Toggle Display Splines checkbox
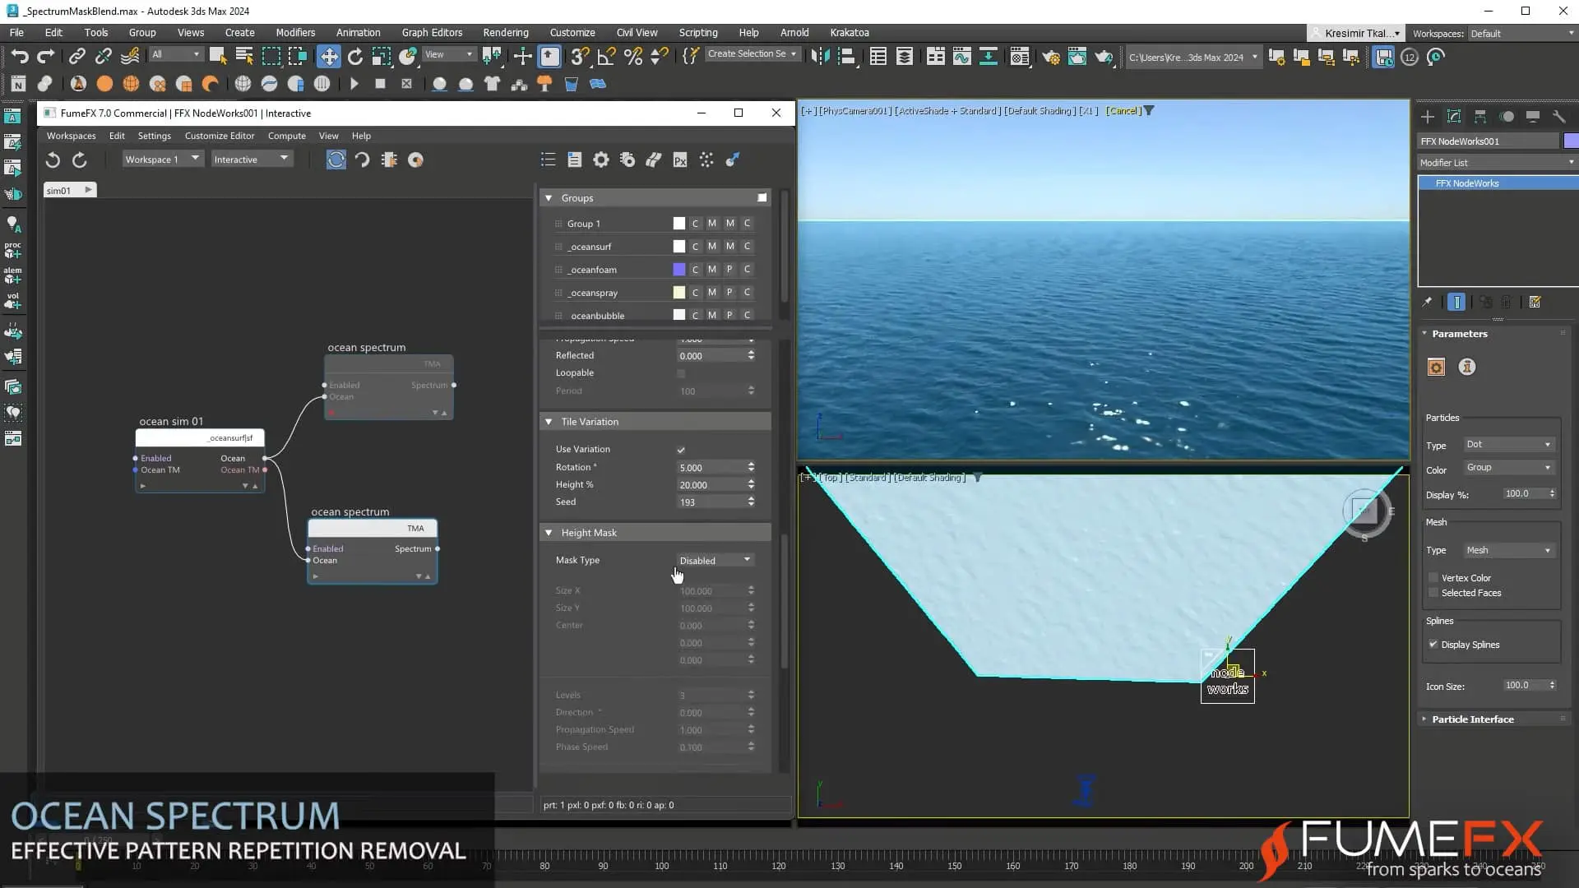Viewport: 1579px width, 888px height. click(x=1433, y=645)
